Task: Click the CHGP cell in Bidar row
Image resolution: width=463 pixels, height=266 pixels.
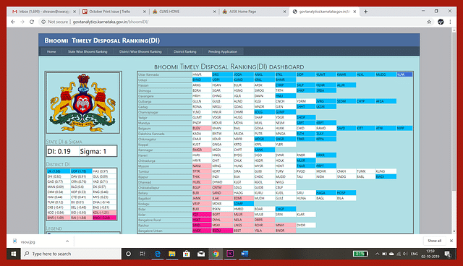Action: pos(286,209)
